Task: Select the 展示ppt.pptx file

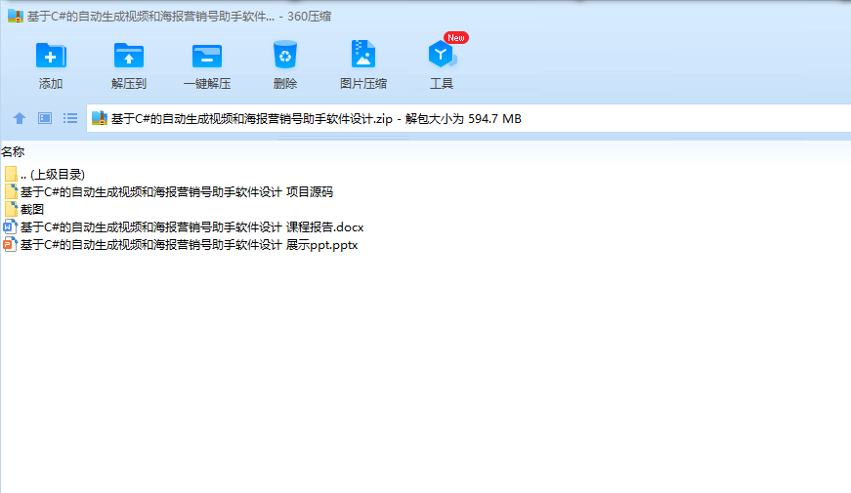Action: coord(181,245)
